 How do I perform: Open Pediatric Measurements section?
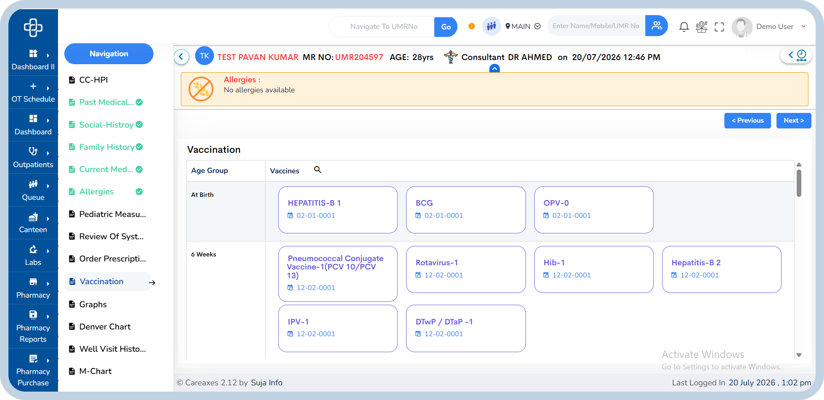pos(107,214)
